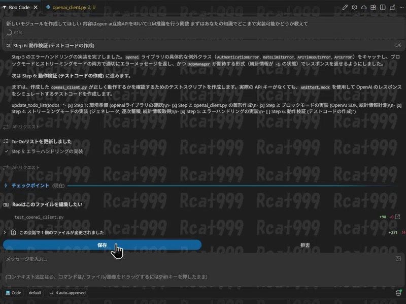This screenshot has width=406, height=304.
Task: Click the +98 added lines count
Action: click(383, 217)
